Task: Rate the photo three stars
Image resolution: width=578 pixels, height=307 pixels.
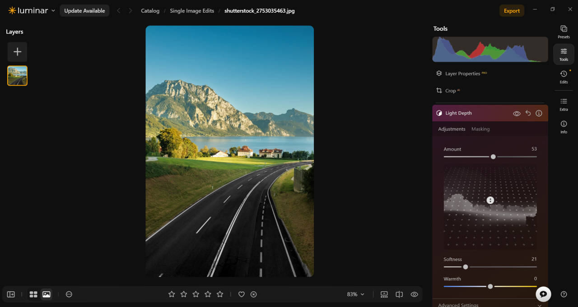Action: 196,294
